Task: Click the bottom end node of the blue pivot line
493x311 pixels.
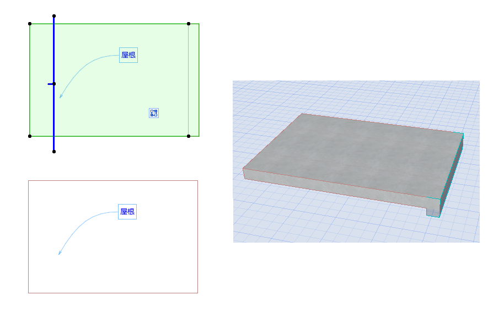Action: coord(54,152)
